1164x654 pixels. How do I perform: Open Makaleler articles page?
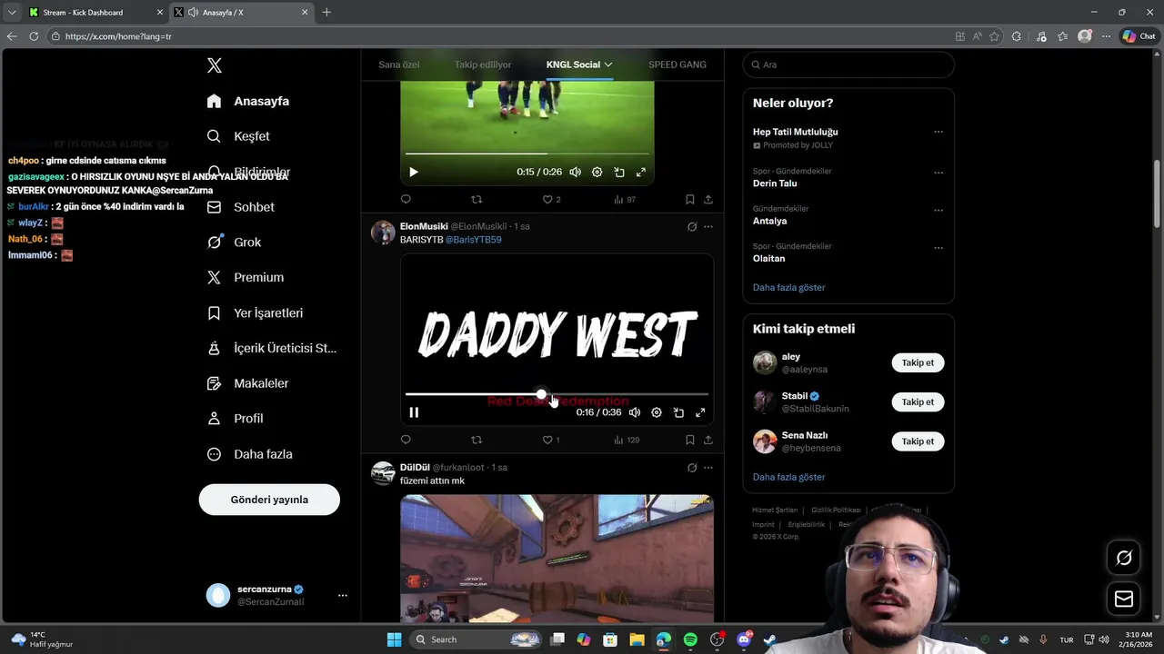(x=247, y=383)
